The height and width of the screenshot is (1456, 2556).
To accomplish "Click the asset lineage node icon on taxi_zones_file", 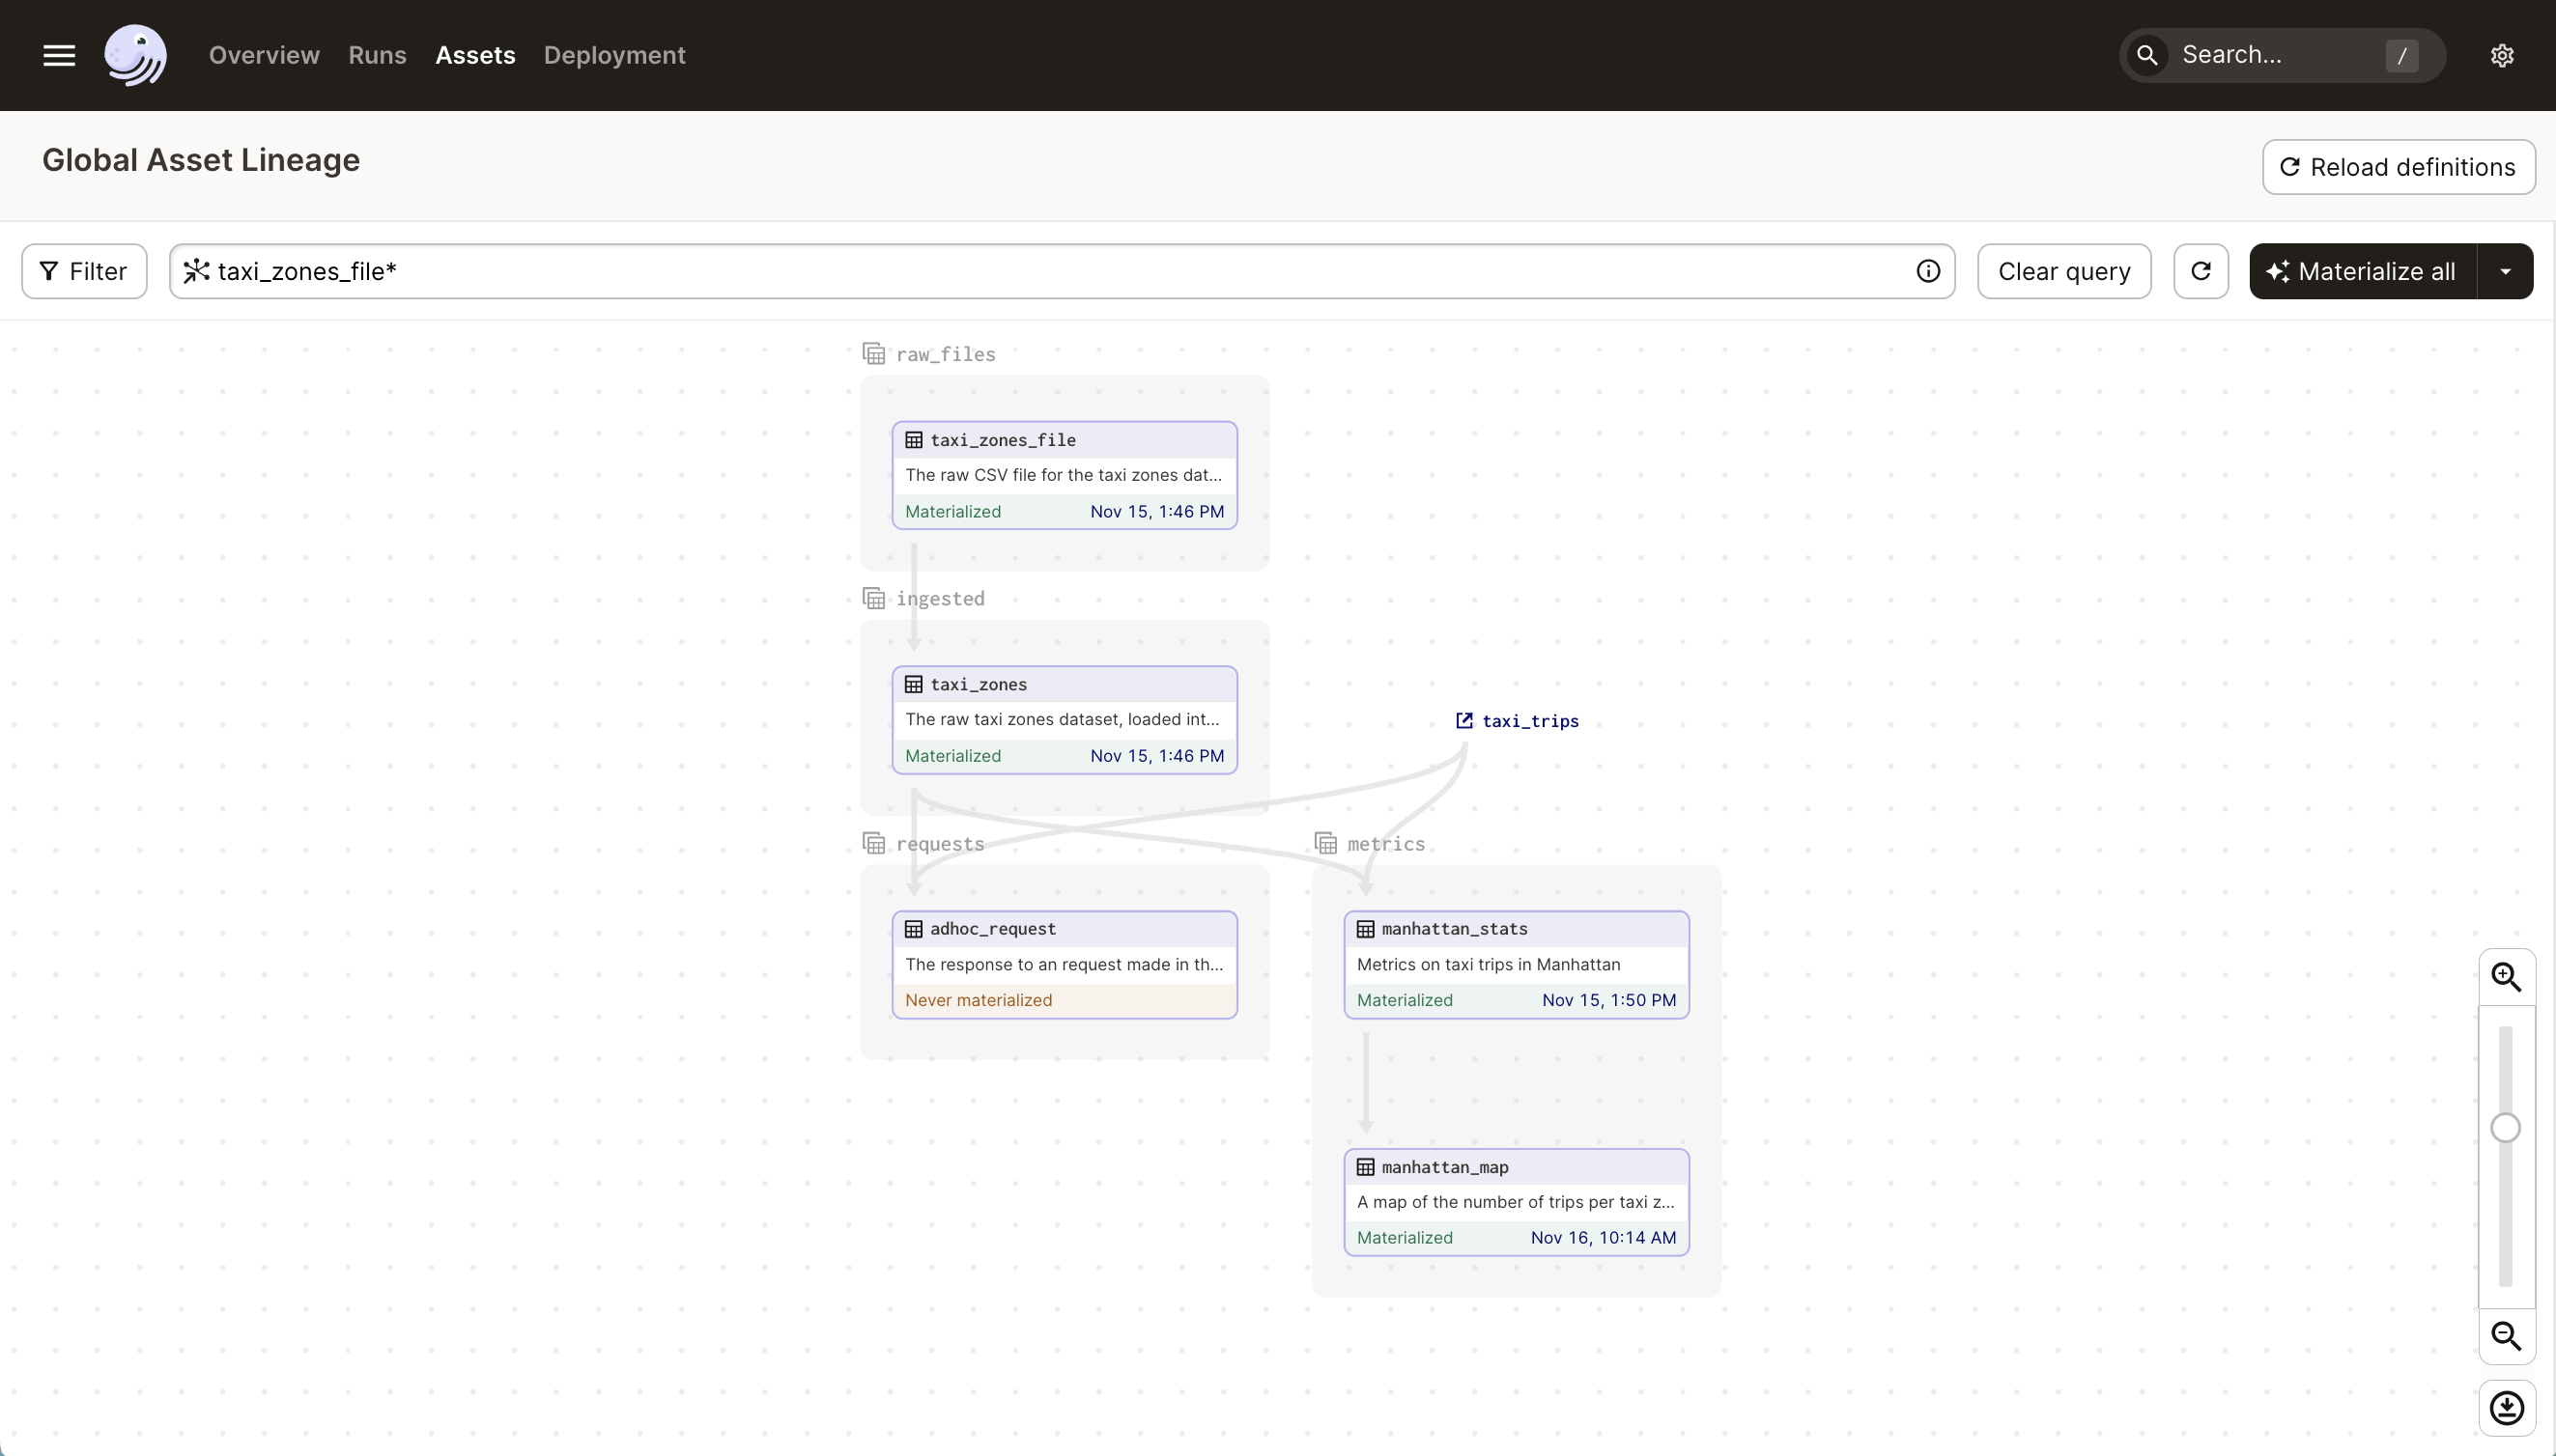I will point(913,438).
